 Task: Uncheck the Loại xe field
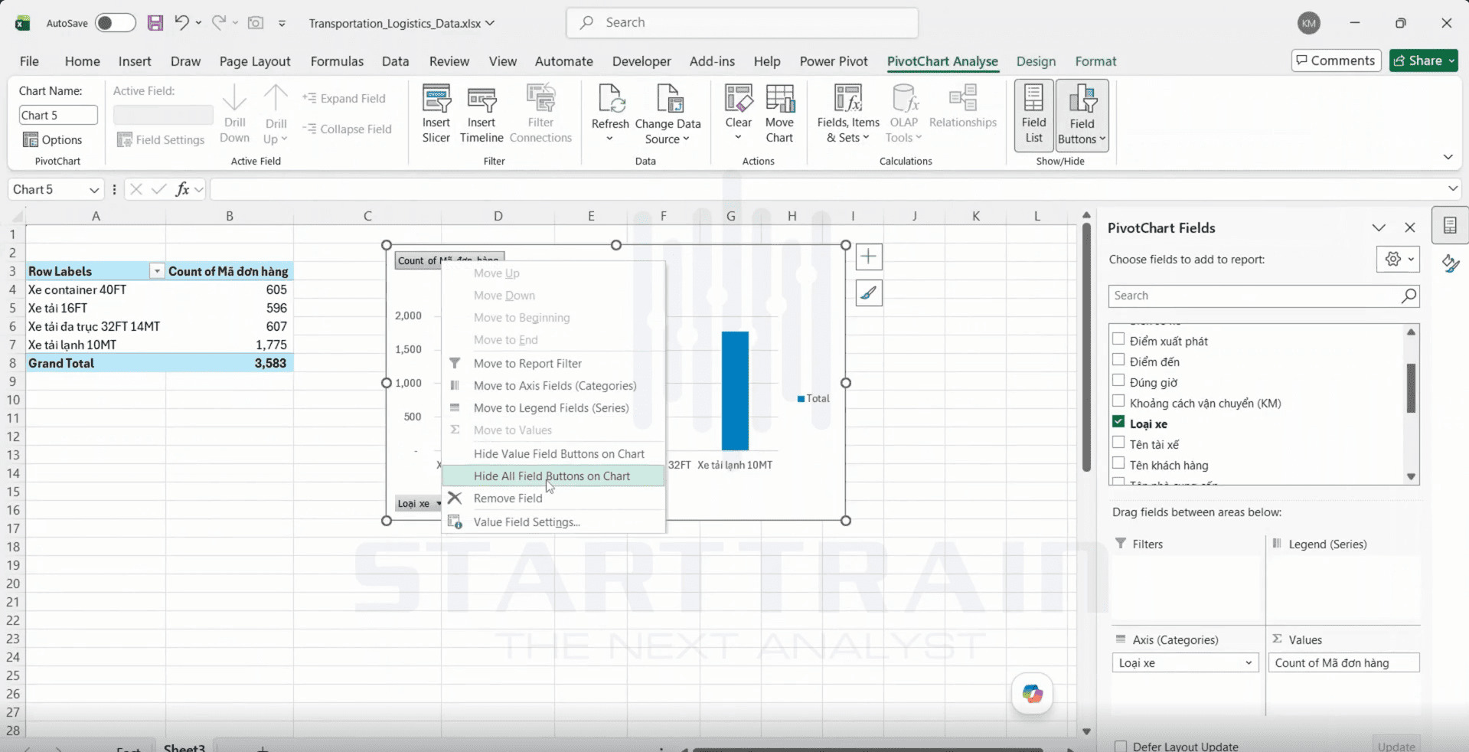(x=1118, y=422)
